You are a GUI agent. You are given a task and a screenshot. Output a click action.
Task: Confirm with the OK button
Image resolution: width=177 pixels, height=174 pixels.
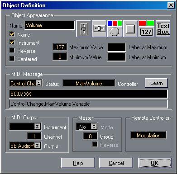pyautogui.click(x=155, y=163)
